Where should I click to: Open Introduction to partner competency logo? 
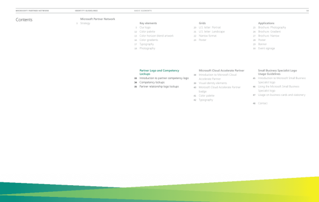(164, 78)
